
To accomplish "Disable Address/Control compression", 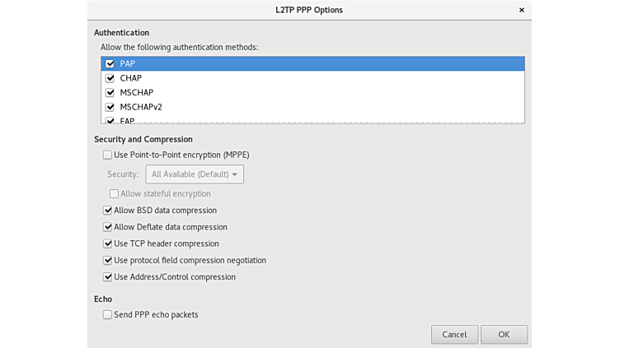I will tap(107, 277).
